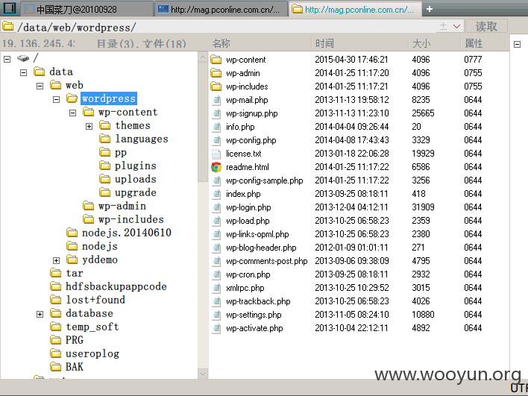Click the wp-config.php file icon

coord(216,140)
